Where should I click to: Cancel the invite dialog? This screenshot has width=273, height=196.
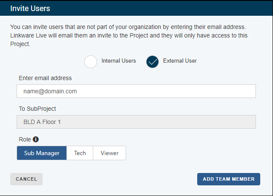[26, 179]
